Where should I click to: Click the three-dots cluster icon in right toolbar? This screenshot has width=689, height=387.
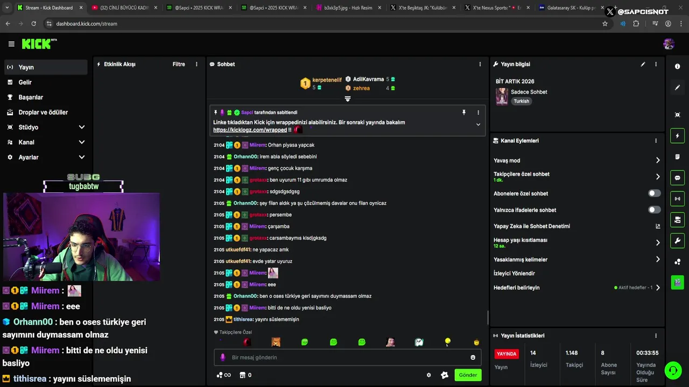[677, 262]
